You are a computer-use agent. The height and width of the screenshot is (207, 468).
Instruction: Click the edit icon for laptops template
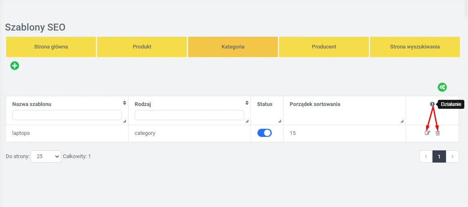coord(427,133)
